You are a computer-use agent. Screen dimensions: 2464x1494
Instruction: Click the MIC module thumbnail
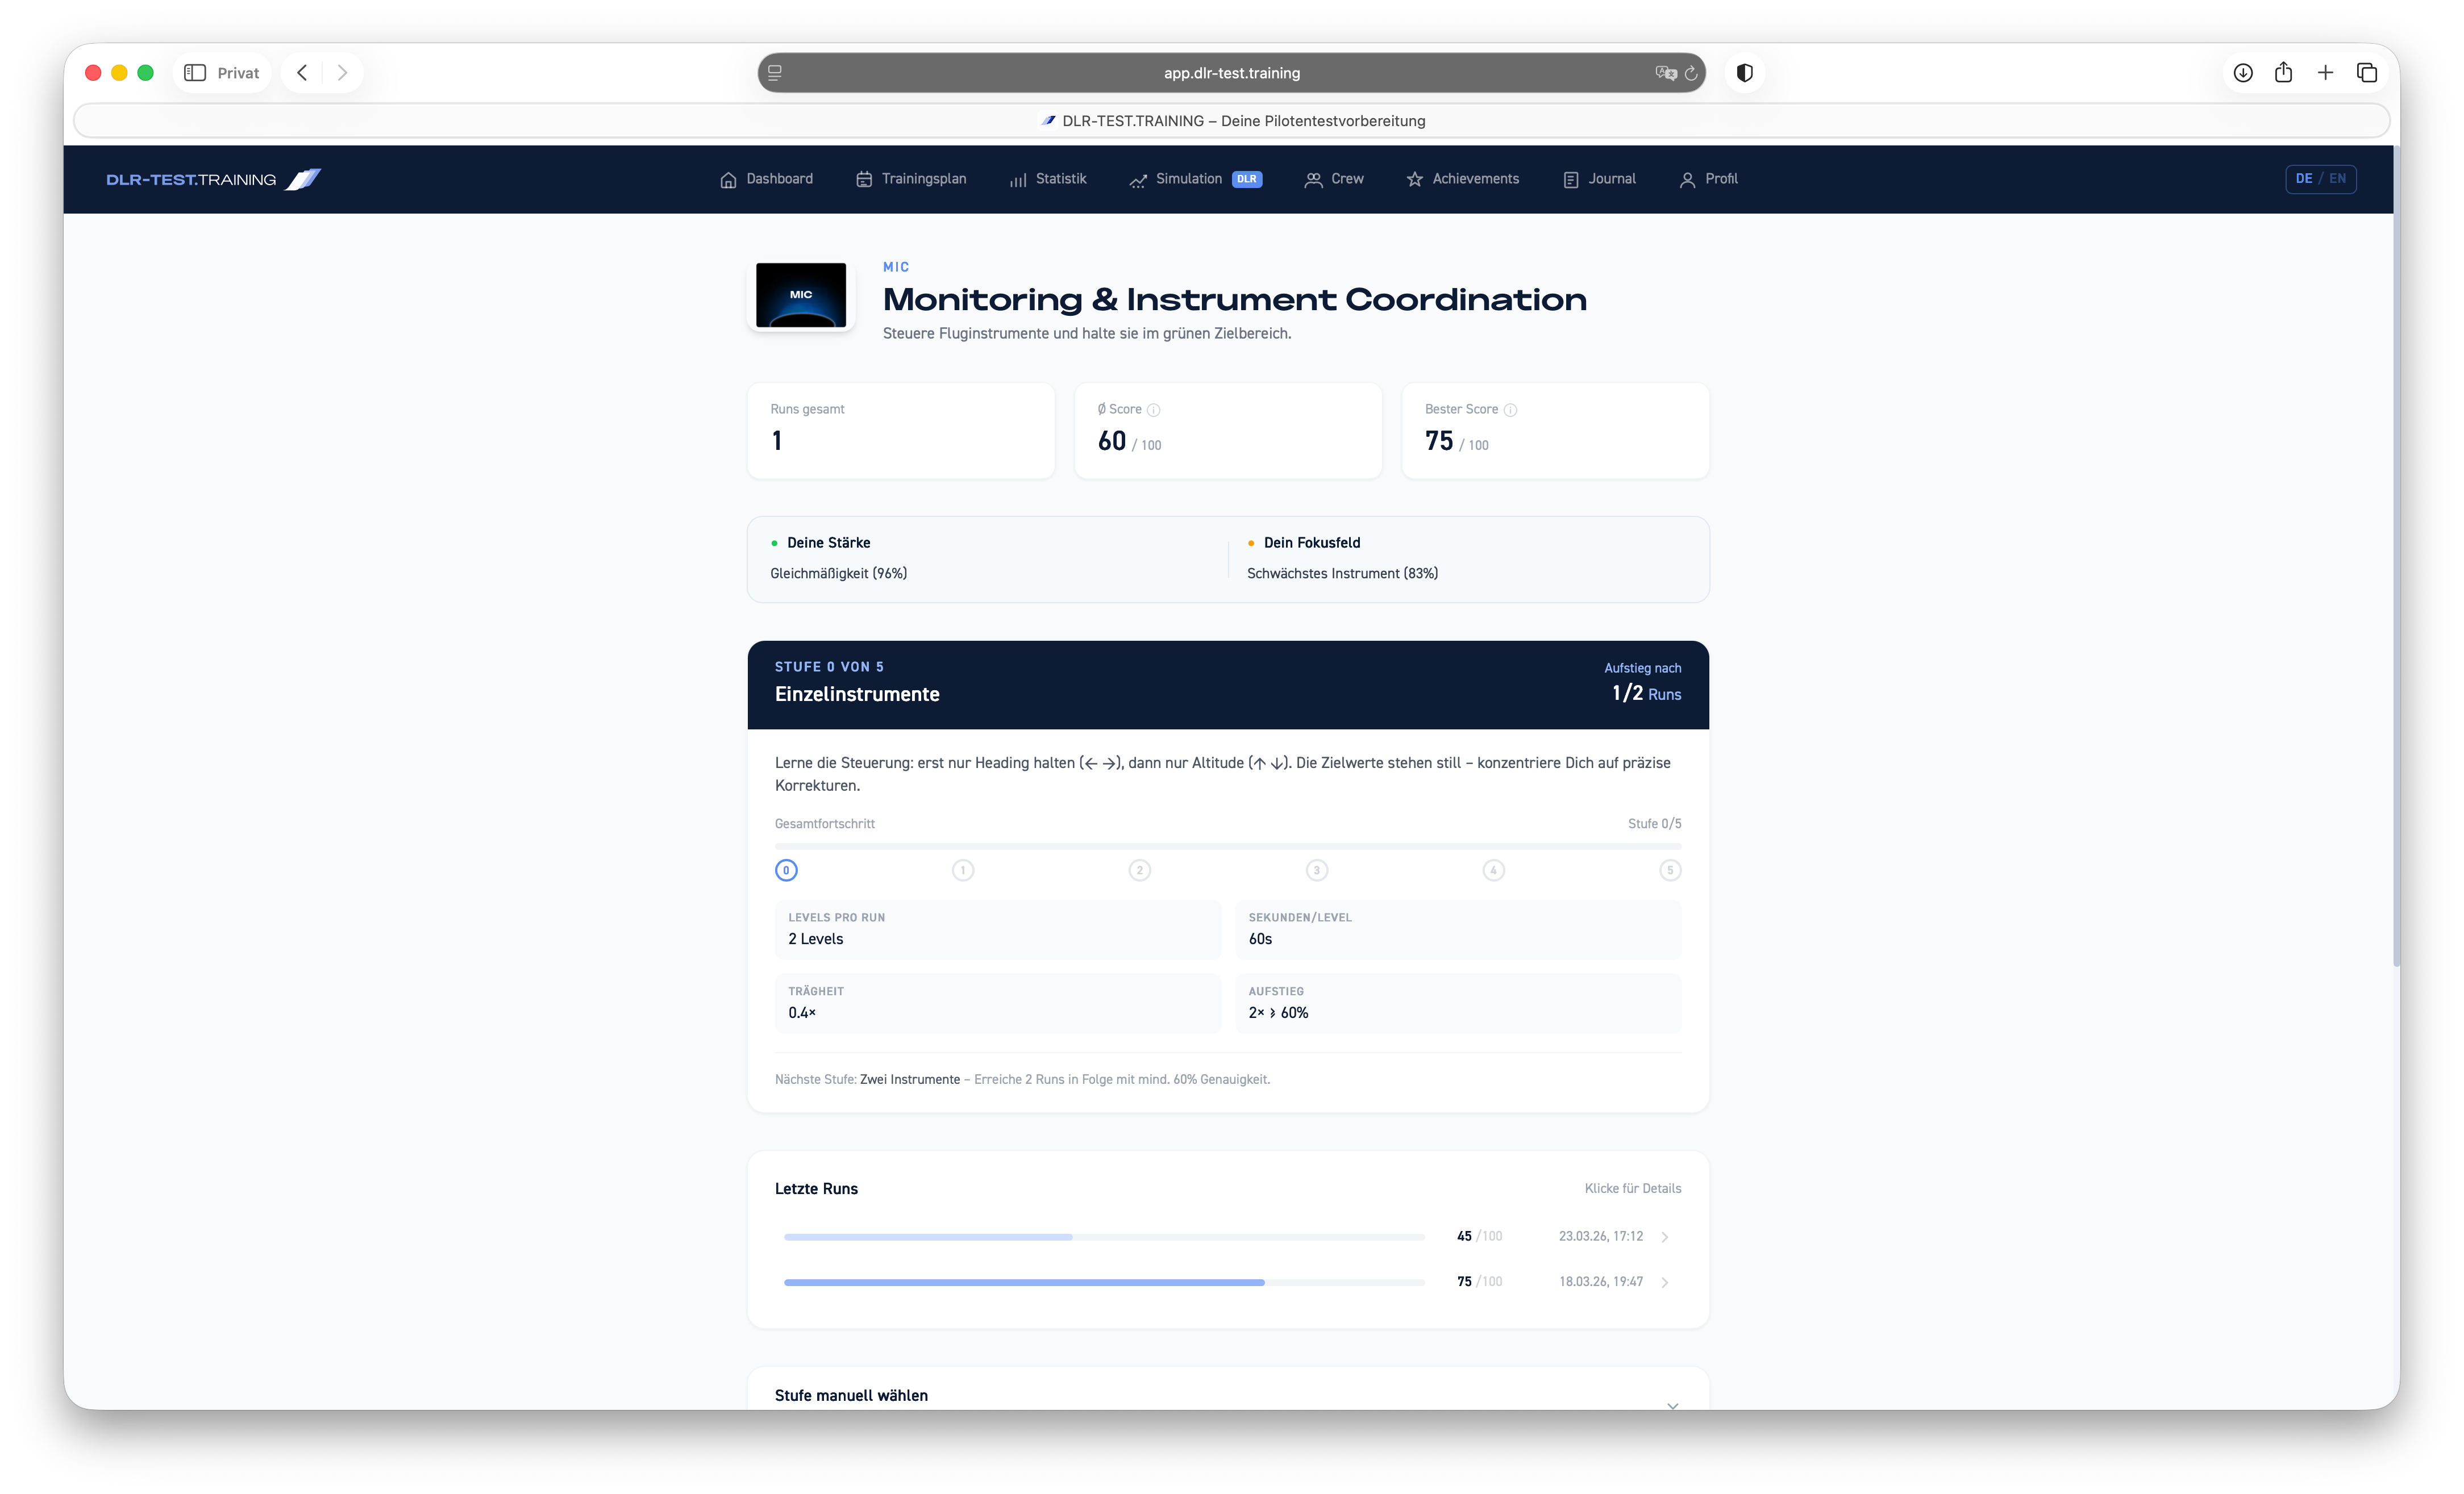pyautogui.click(x=801, y=295)
